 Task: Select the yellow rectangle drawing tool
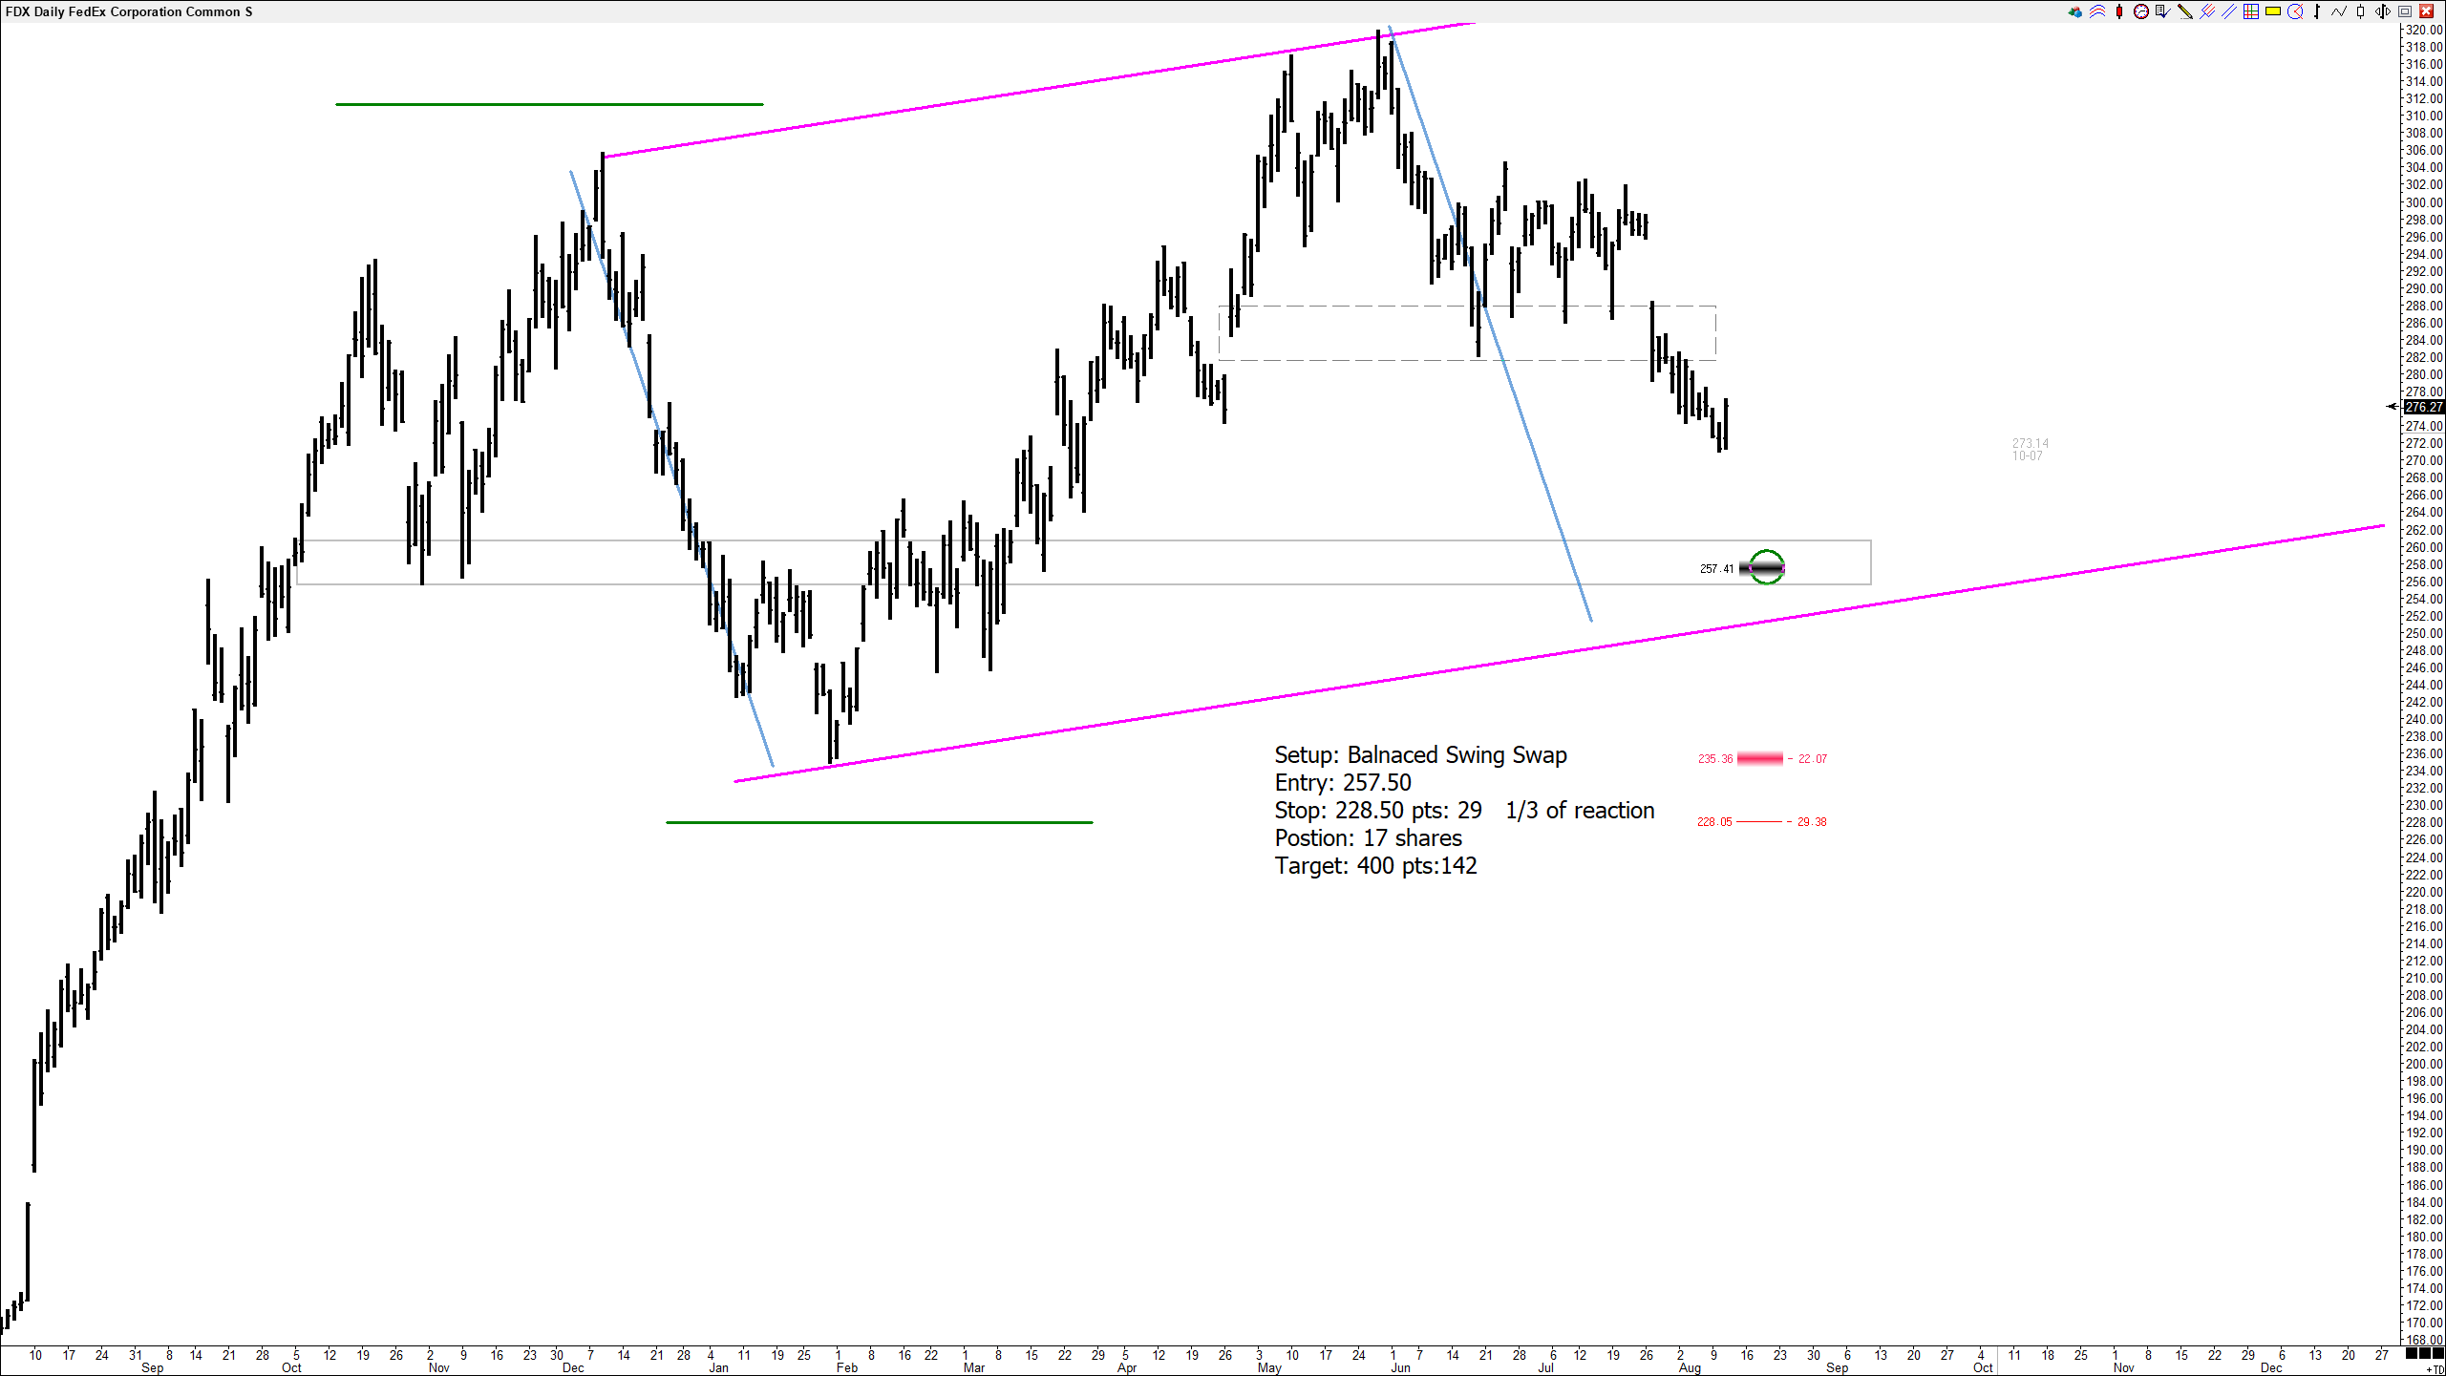point(2273,11)
